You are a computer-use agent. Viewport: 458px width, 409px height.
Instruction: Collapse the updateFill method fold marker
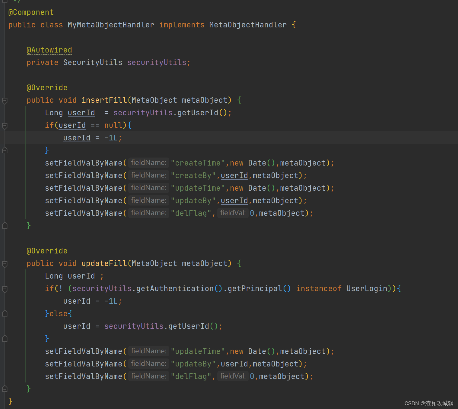click(5, 264)
